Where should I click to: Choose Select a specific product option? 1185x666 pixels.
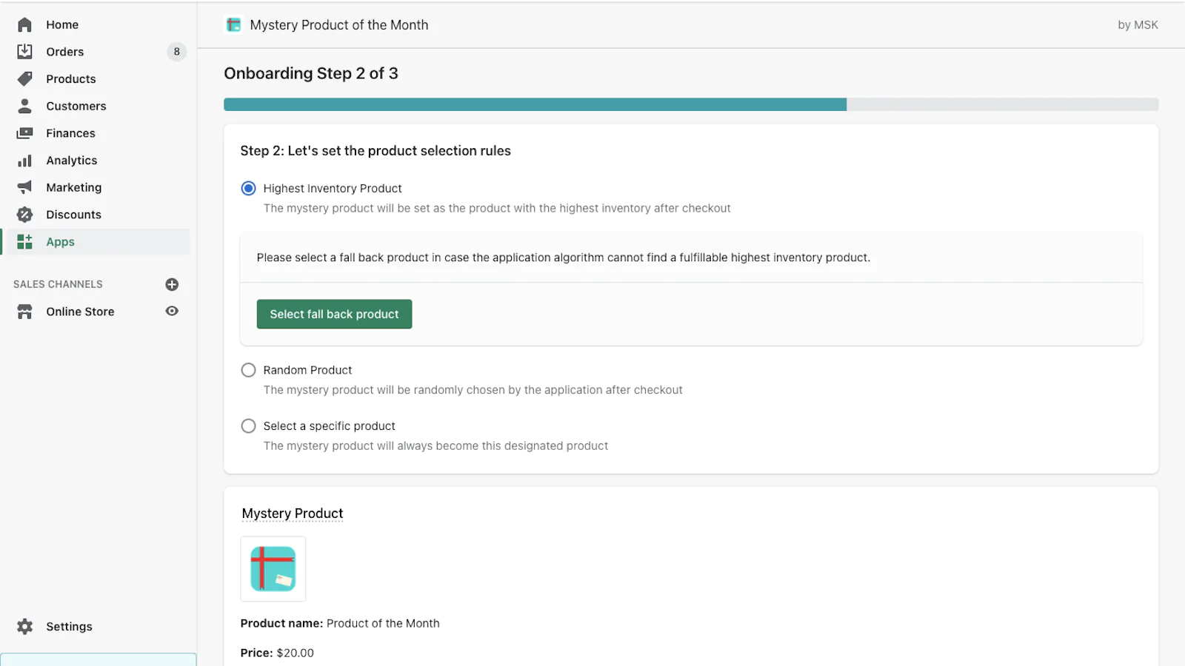coord(249,426)
